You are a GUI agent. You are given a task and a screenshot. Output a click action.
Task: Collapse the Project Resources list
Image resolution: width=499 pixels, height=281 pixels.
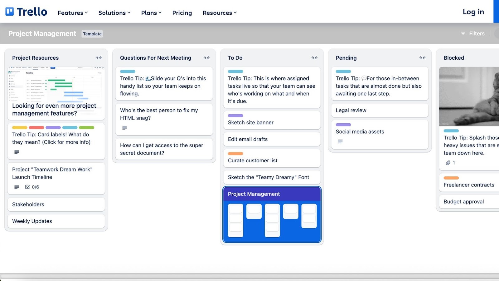point(99,58)
